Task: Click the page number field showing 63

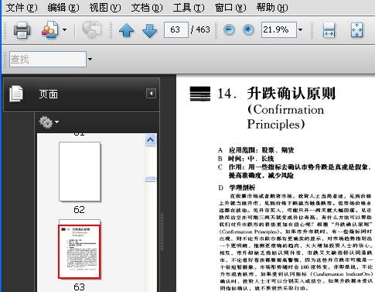Action: coord(176,29)
